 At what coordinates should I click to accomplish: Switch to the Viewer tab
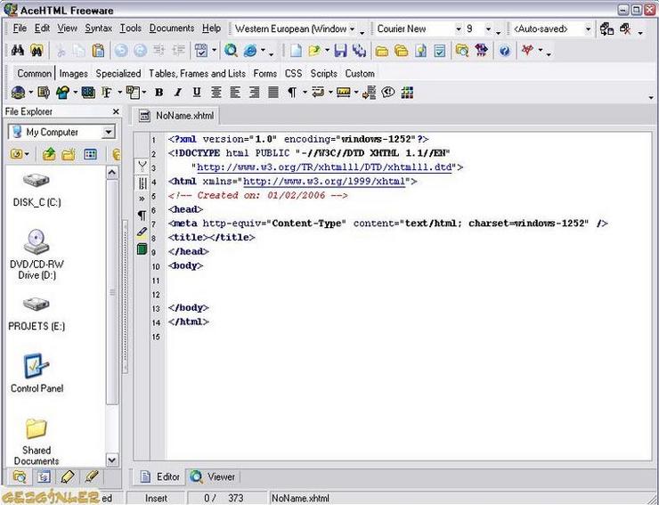pos(213,476)
